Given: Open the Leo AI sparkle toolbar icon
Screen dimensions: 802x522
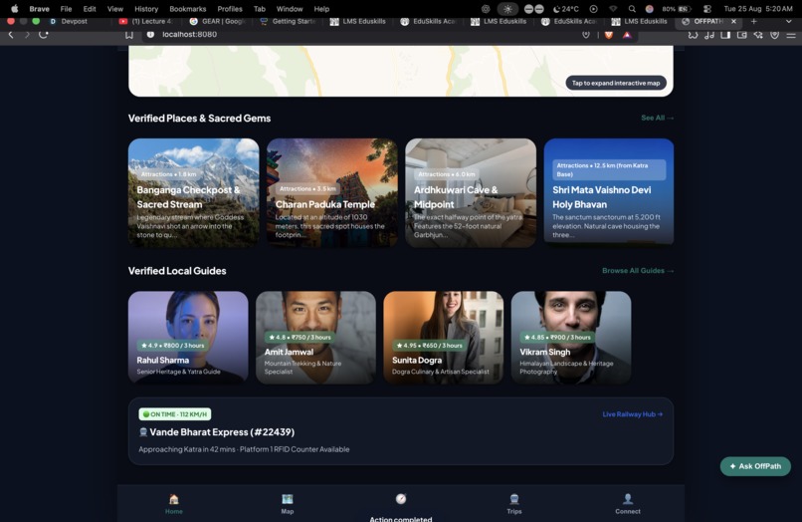Looking at the screenshot, I should 758,35.
